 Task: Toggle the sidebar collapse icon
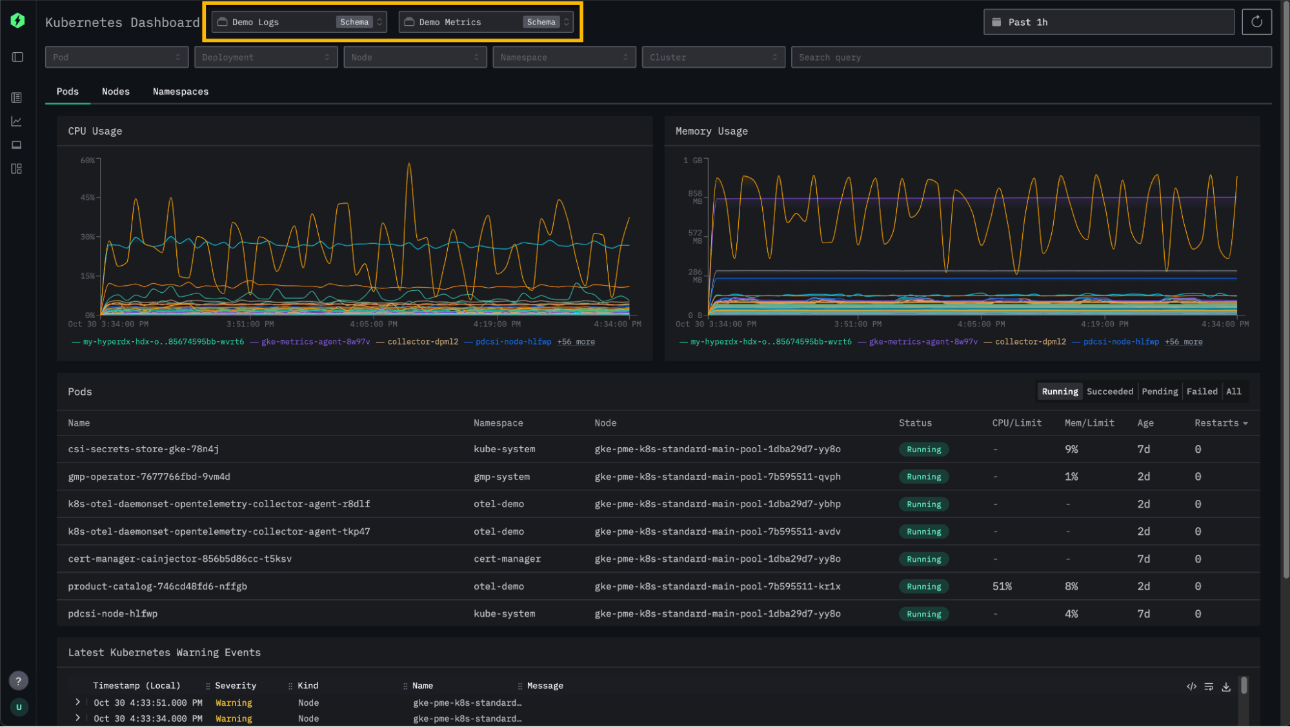pos(17,57)
